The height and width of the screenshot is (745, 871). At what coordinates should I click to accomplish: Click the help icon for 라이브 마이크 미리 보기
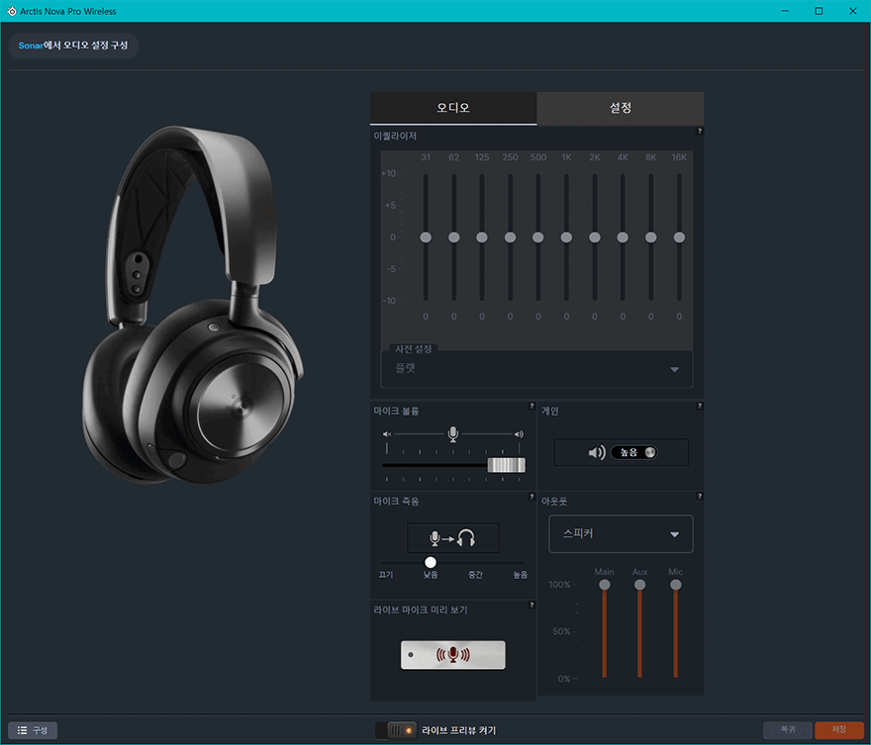532,605
